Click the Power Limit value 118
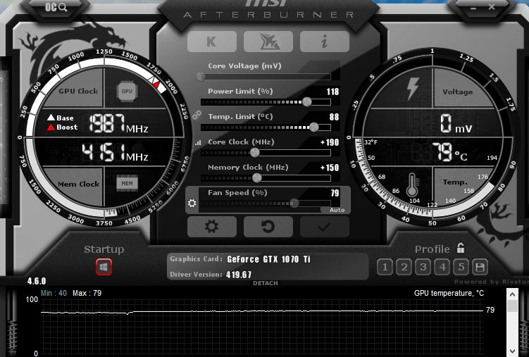The width and height of the screenshot is (529, 357). tap(332, 92)
